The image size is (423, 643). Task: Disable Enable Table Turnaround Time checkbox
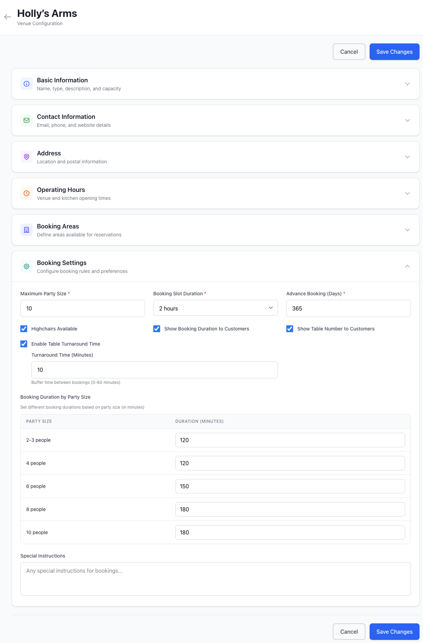pos(24,344)
